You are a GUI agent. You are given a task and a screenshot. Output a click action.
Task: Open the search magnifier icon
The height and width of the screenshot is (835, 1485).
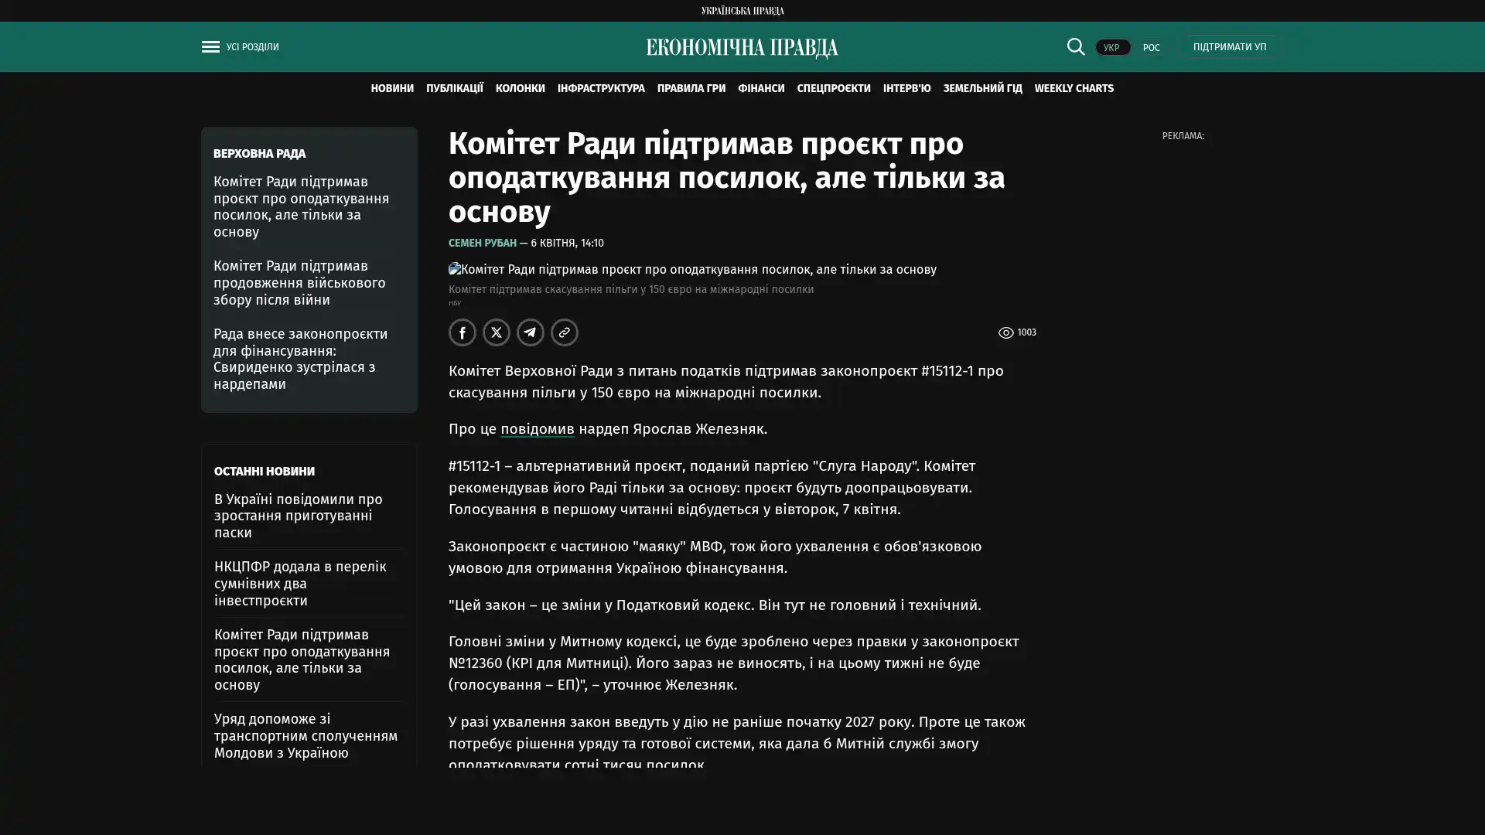click(1075, 46)
